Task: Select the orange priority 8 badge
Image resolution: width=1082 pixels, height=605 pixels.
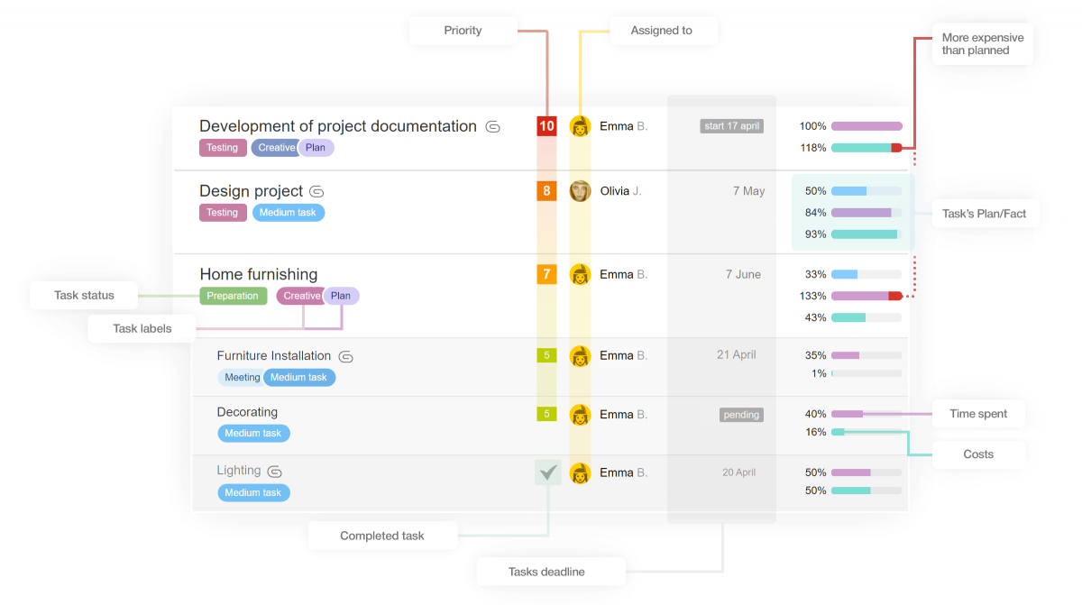Action: (546, 191)
